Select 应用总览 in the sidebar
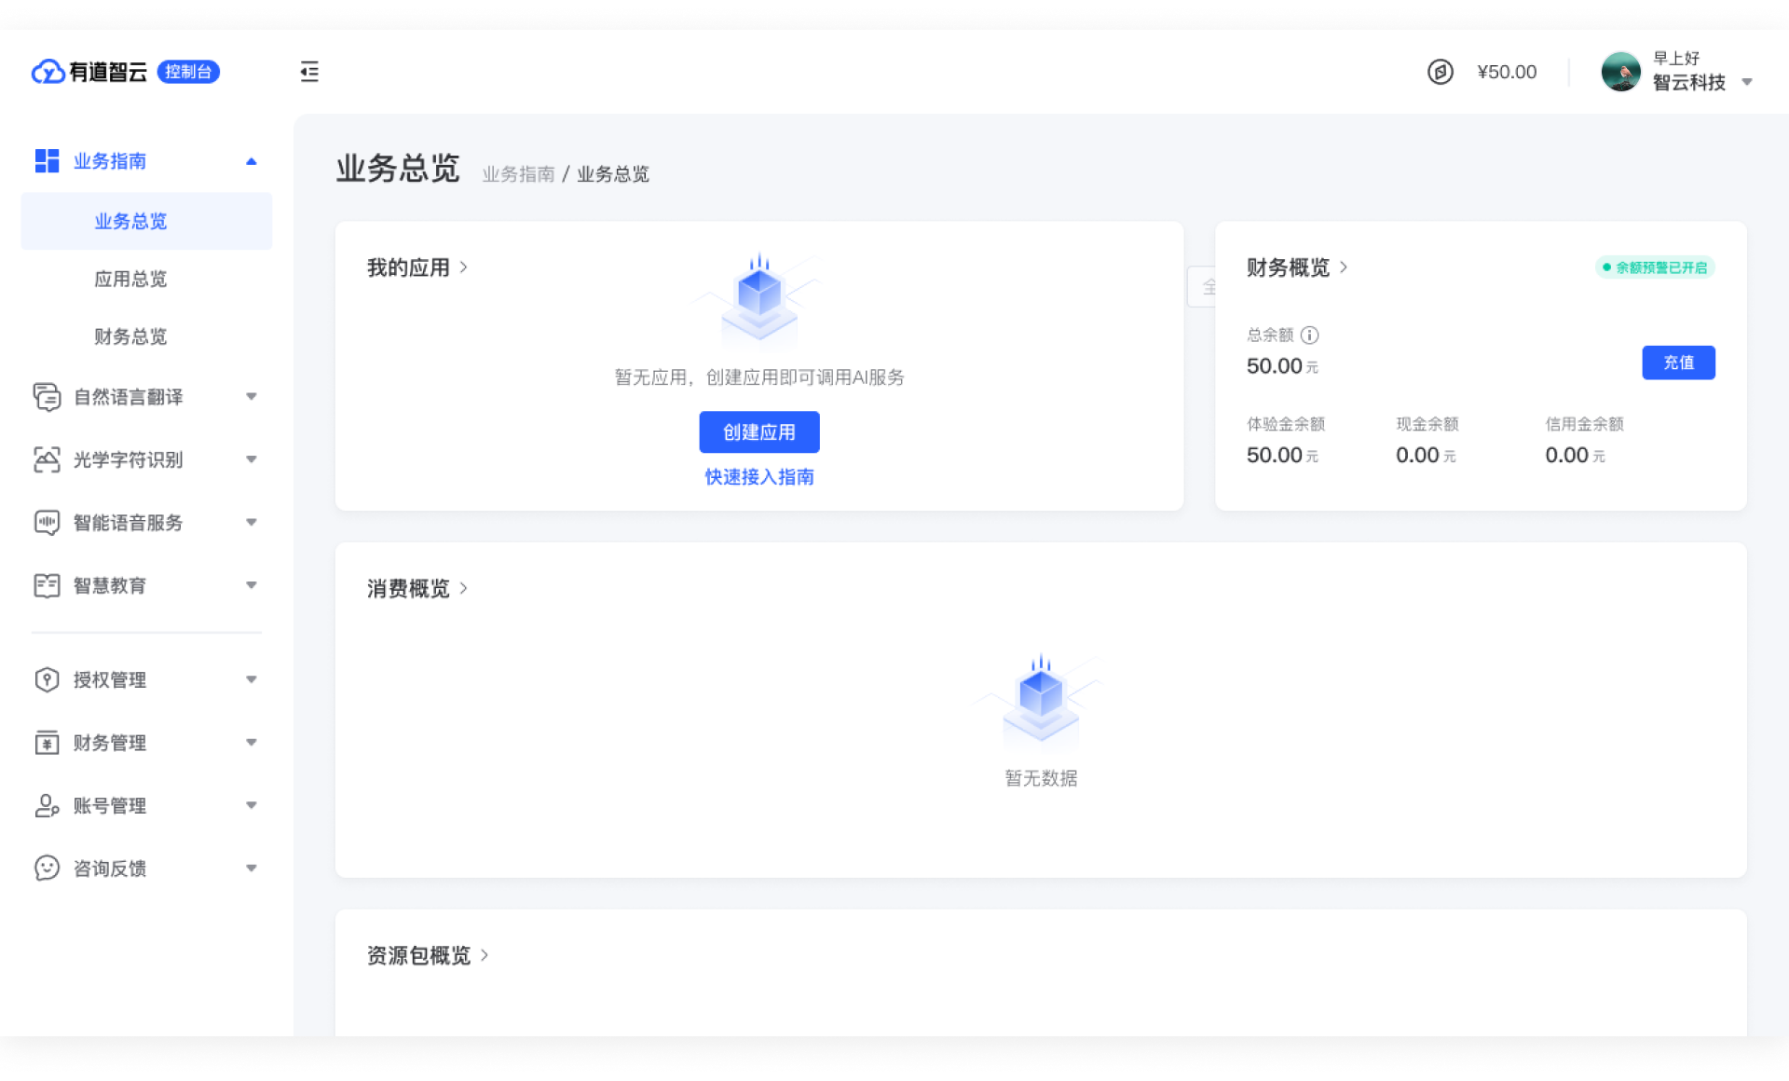This screenshot has width=1789, height=1081. coord(130,279)
